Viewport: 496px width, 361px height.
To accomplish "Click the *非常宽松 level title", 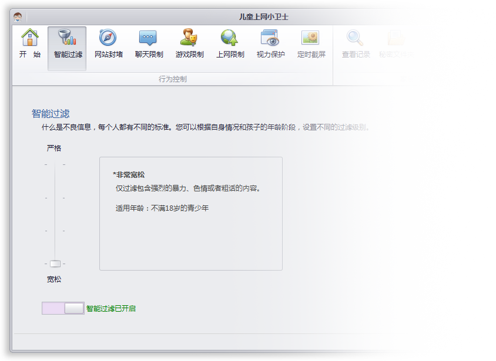I will [x=129, y=175].
